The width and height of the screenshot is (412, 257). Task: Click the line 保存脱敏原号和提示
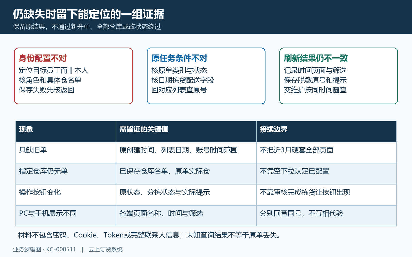coord(315,80)
